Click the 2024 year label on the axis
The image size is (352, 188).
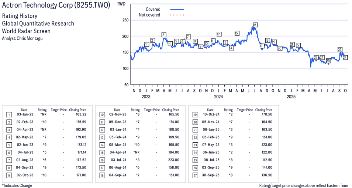pos(218,97)
